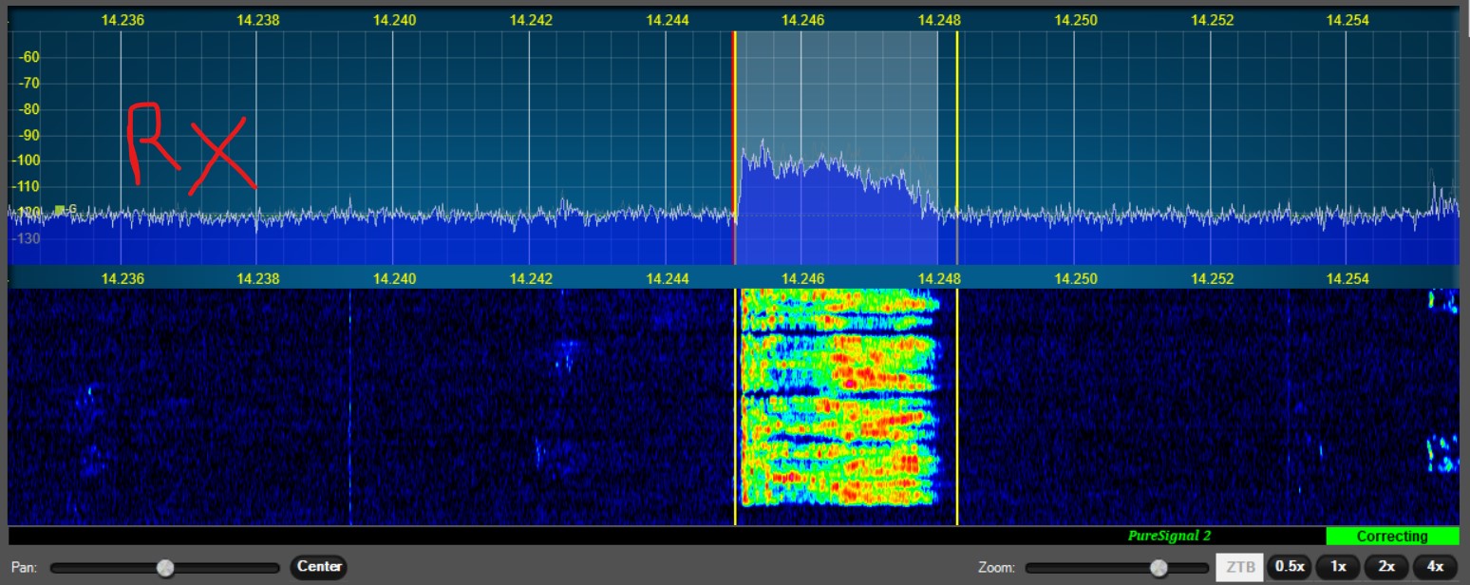Screen dimensions: 1470x585
Task: Click the 14.240 label on top frequency scale
Action: tap(394, 19)
